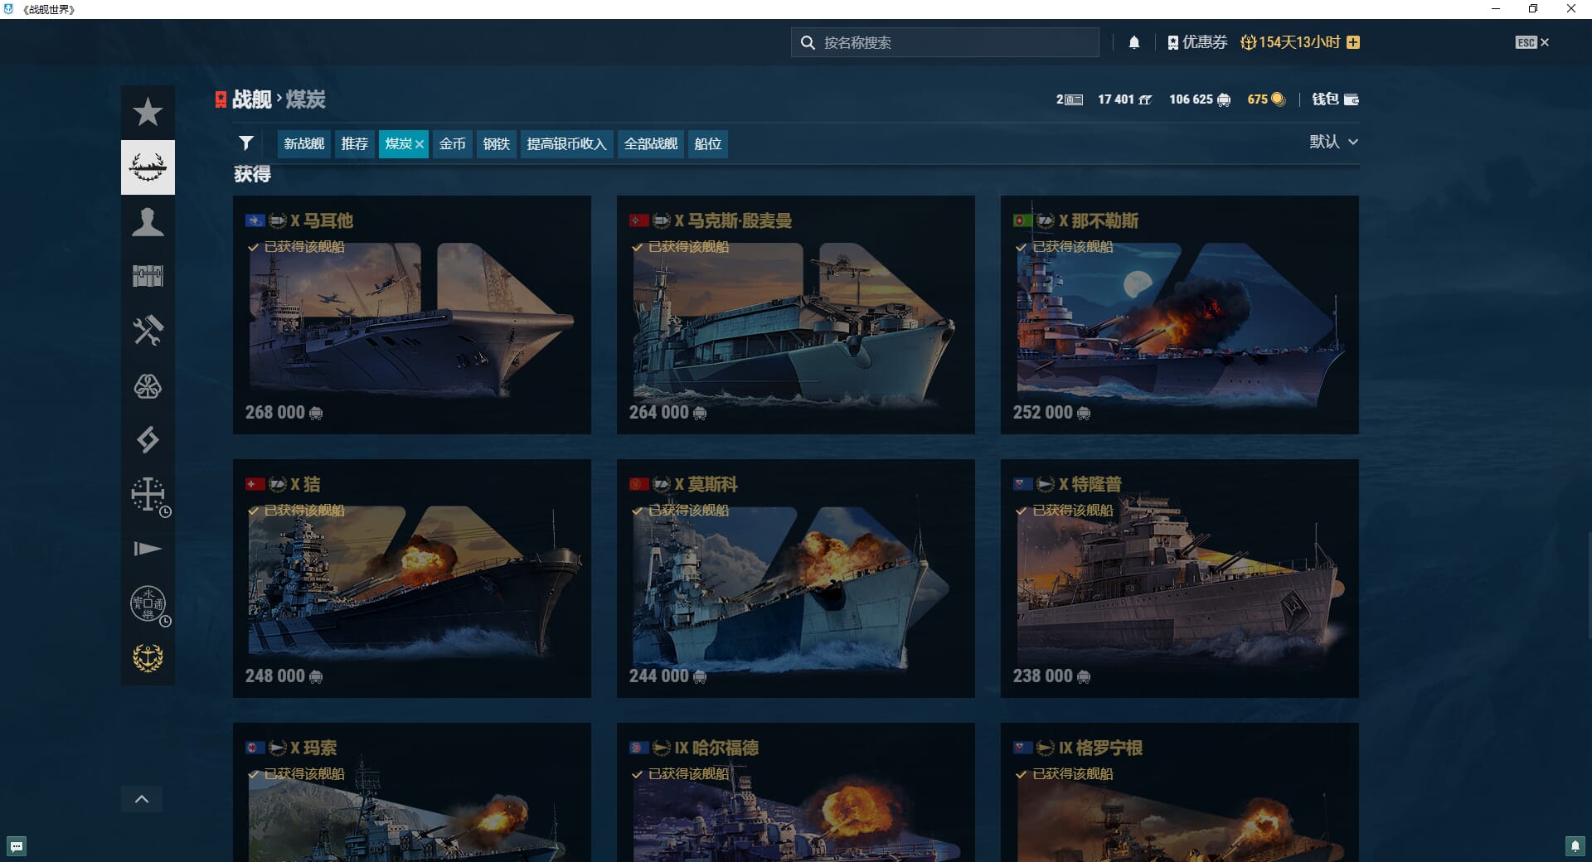
Task: Toggle the 钢铁 filter chip
Action: tap(496, 144)
